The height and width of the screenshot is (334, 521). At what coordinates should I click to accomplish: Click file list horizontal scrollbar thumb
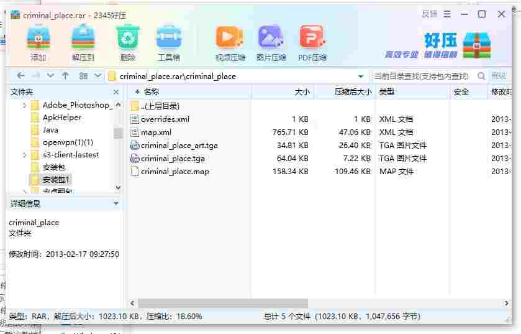point(223,303)
